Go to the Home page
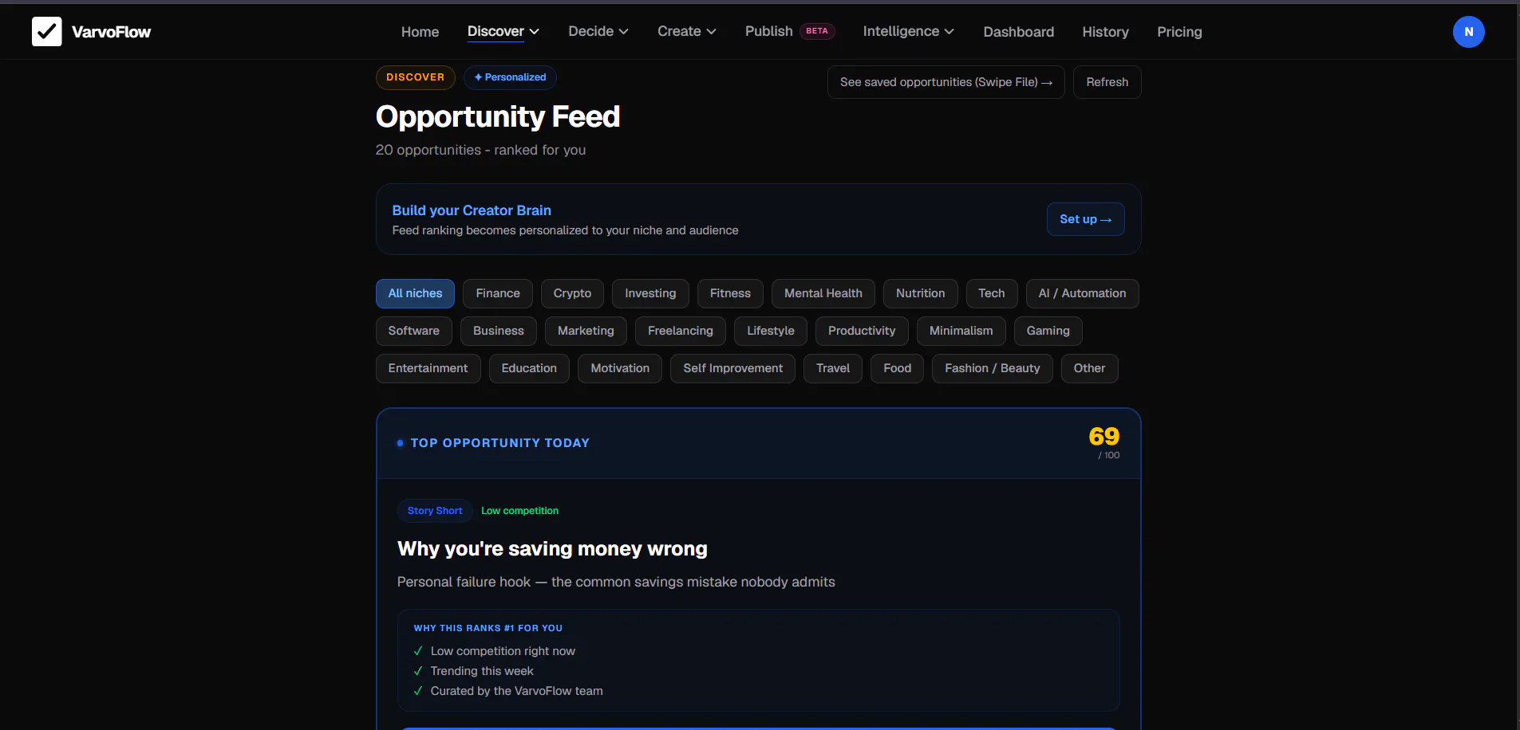The image size is (1520, 730). (x=420, y=32)
